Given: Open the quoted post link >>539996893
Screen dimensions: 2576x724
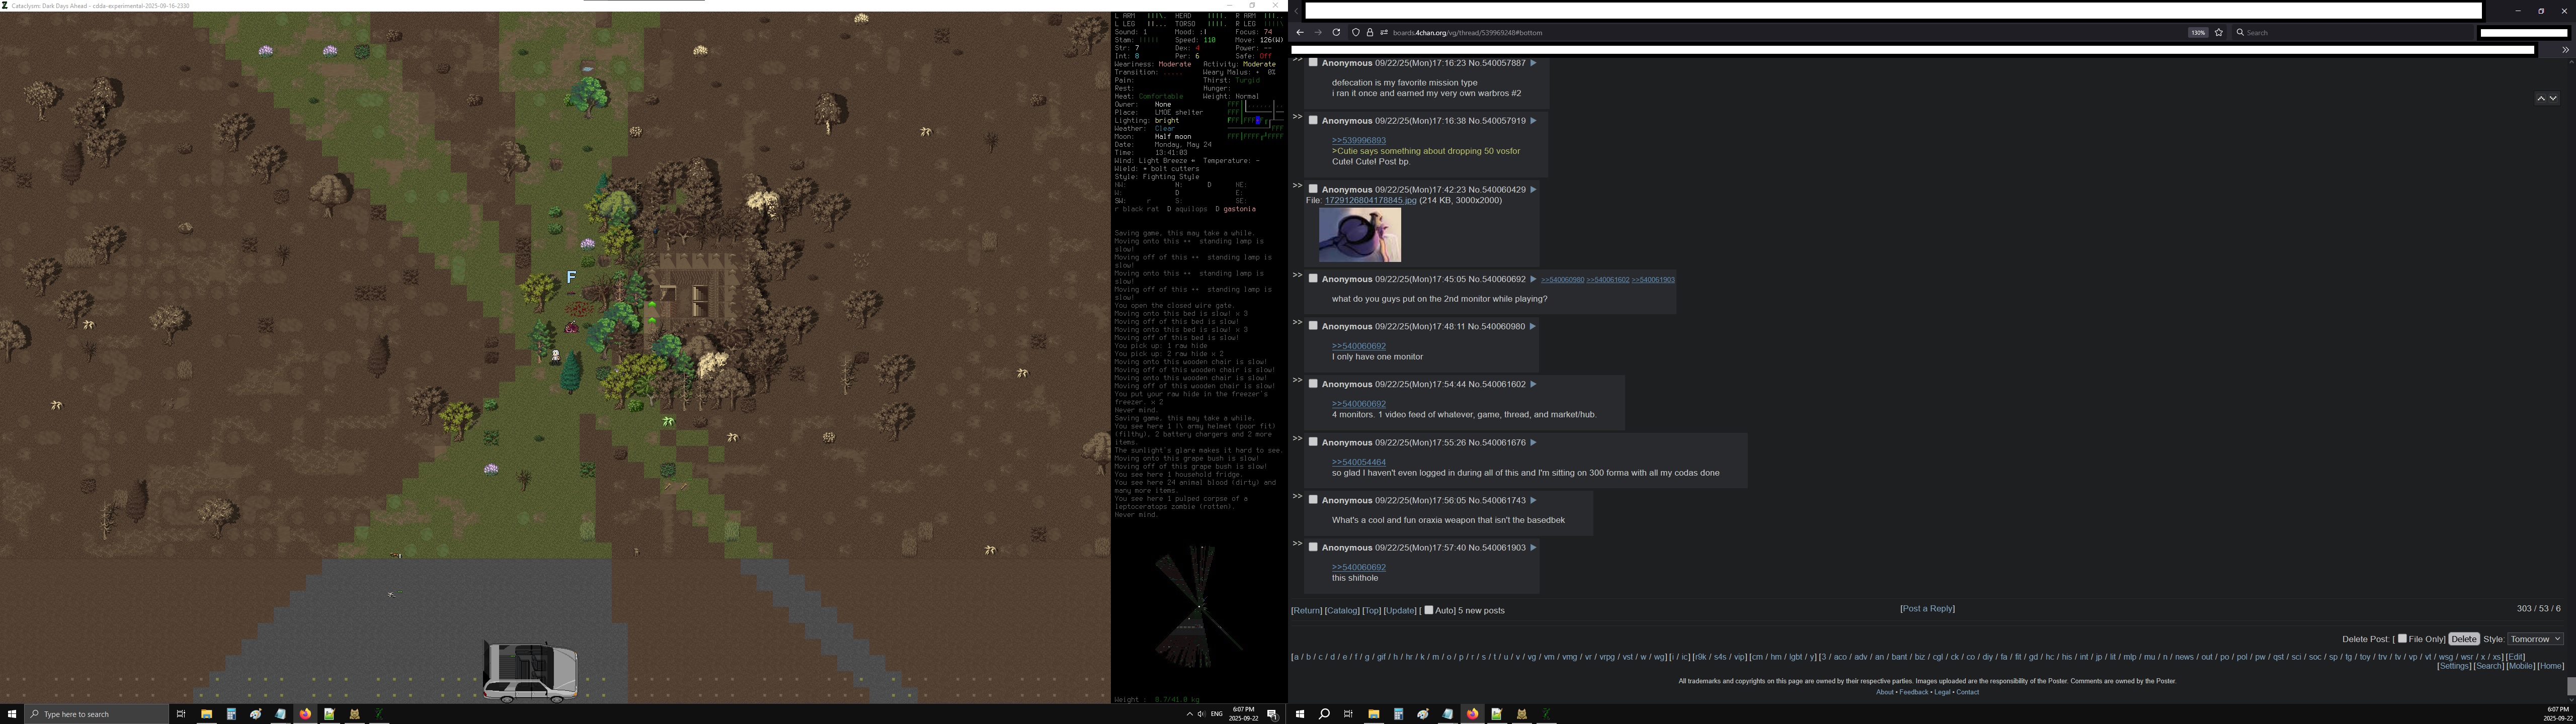Looking at the screenshot, I should tap(1359, 140).
